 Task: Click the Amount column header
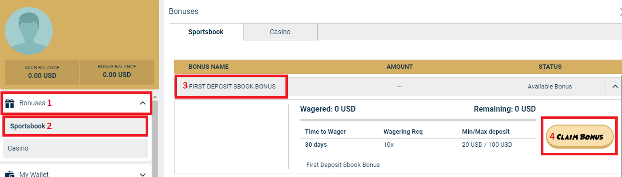click(400, 67)
